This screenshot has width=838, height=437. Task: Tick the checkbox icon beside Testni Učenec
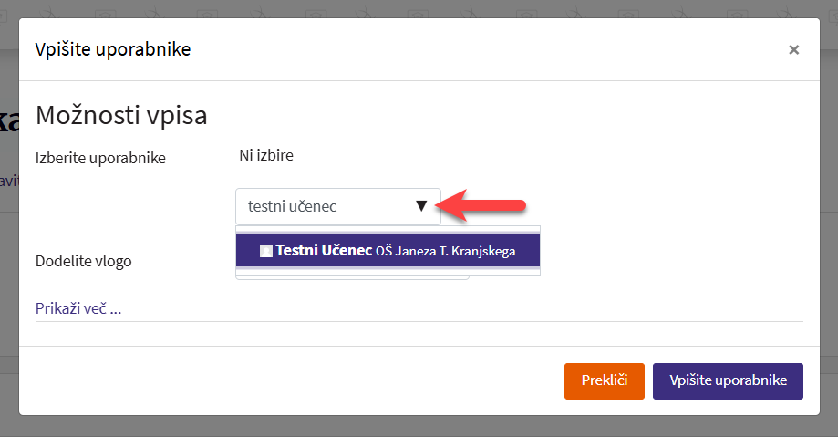(x=266, y=251)
